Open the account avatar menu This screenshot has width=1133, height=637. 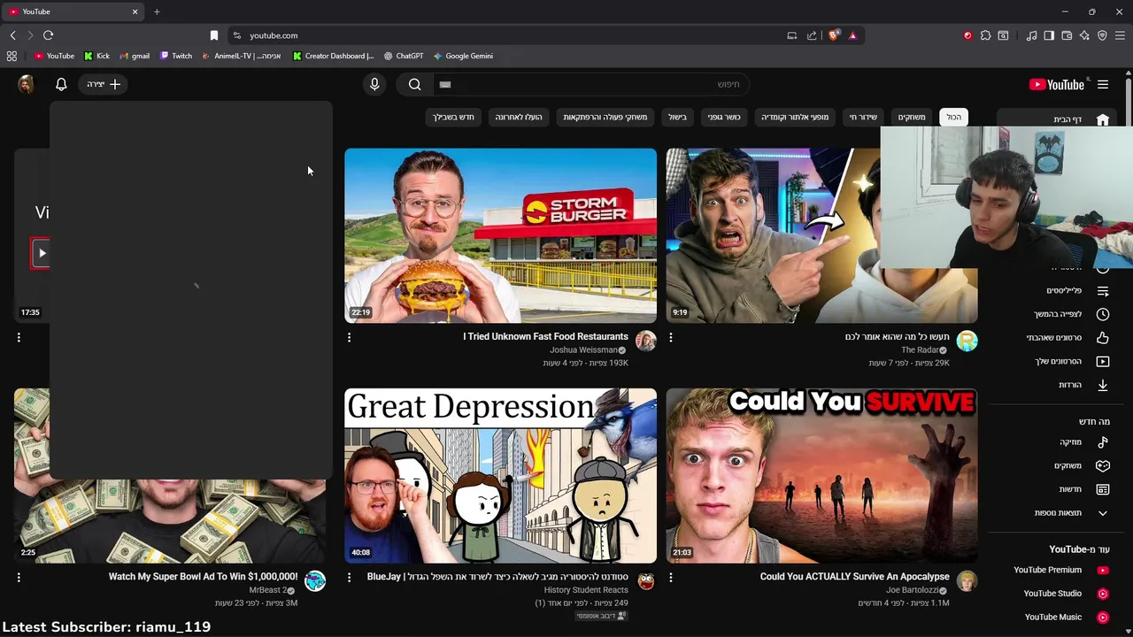(26, 84)
